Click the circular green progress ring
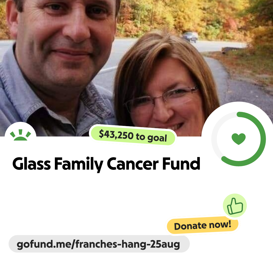This screenshot has height=273, width=273. point(239,139)
